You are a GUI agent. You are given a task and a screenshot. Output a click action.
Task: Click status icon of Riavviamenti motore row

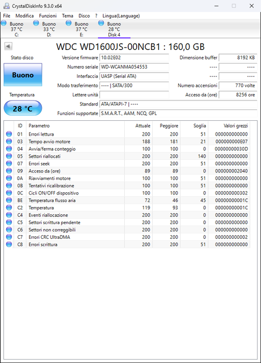click(9, 178)
